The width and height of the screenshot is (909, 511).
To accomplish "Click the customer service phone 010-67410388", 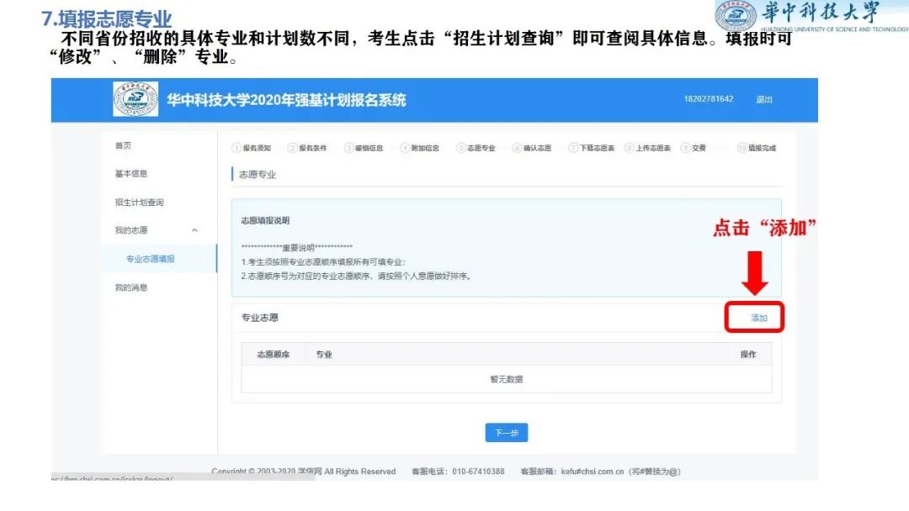I will tap(478, 471).
